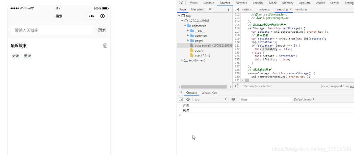Open the Mock tab

273,3
